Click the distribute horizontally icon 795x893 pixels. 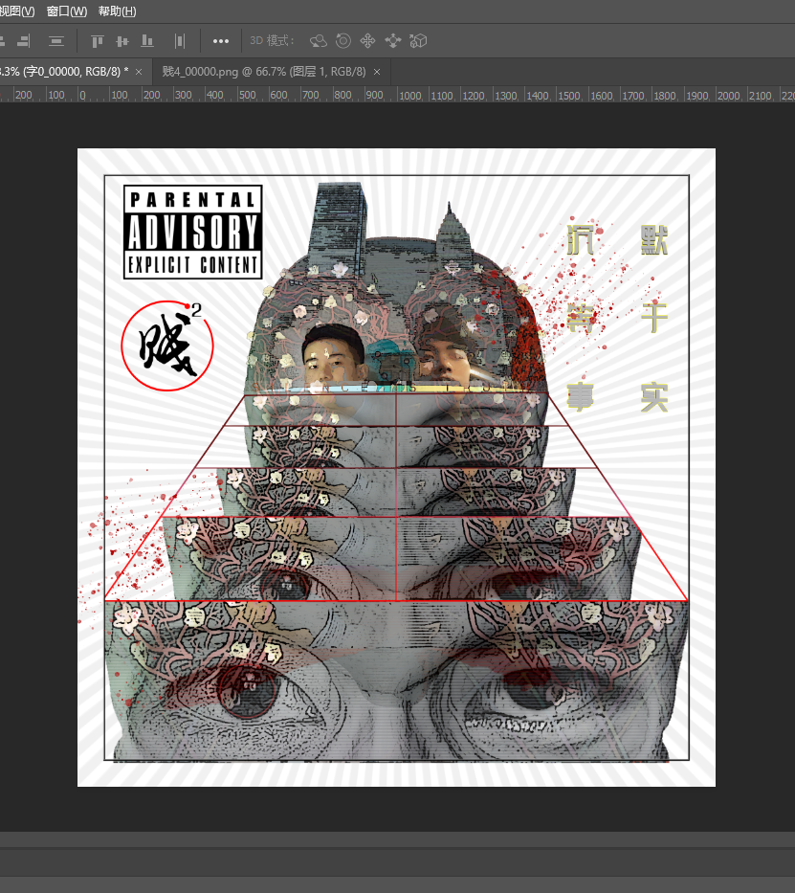tap(180, 41)
